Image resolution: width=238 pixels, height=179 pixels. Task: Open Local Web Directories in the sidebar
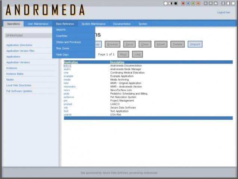click(19, 85)
